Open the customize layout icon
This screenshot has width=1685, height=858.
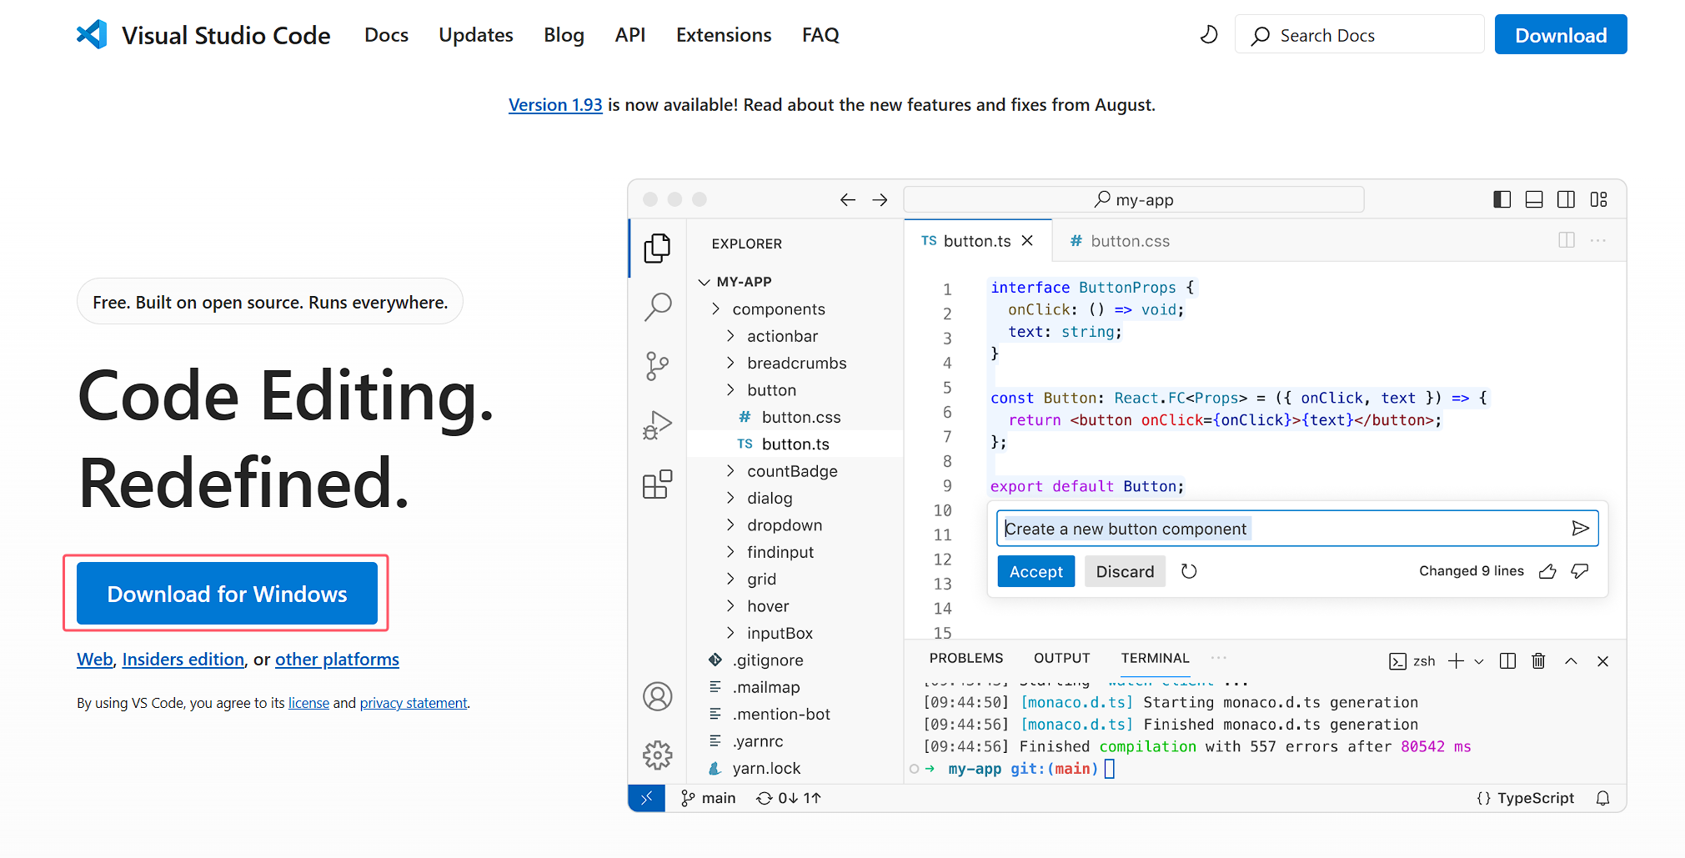(1598, 199)
